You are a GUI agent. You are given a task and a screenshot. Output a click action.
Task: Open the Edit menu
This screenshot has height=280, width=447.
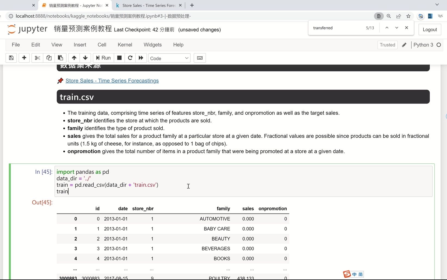36,45
